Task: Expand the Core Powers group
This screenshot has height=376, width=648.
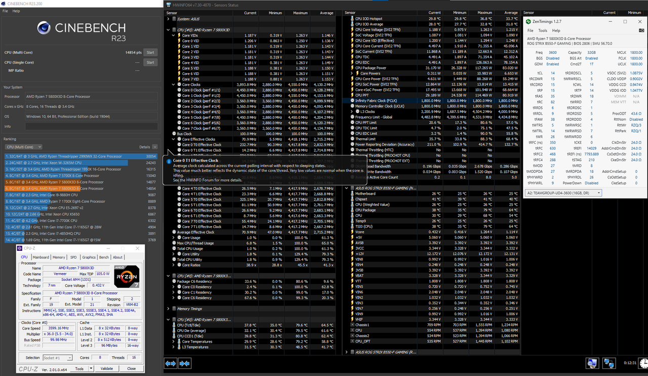Action: click(x=351, y=73)
